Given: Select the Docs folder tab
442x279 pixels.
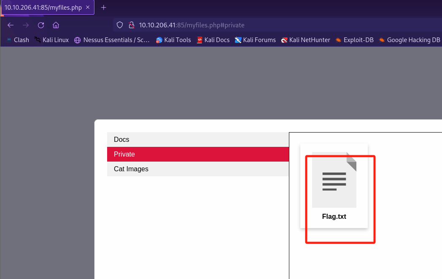Looking at the screenshot, I should tap(197, 139).
